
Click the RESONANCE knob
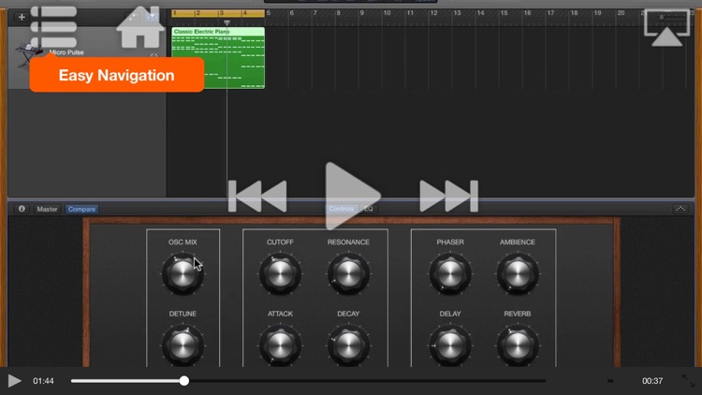click(348, 273)
